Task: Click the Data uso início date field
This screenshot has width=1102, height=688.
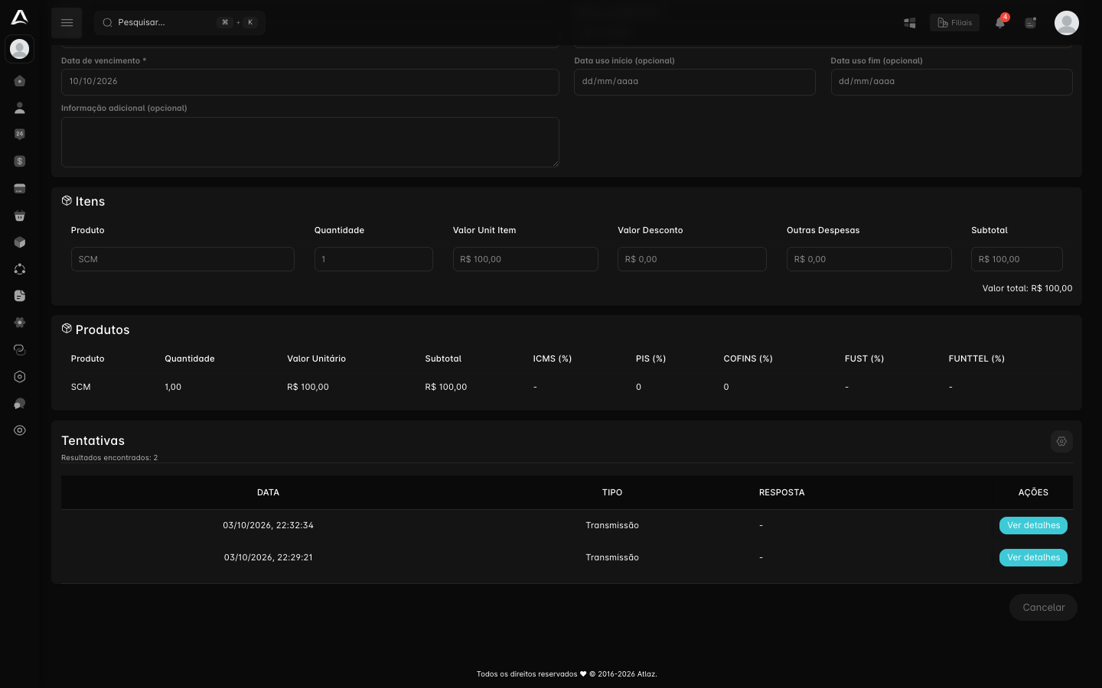Action: (x=695, y=82)
